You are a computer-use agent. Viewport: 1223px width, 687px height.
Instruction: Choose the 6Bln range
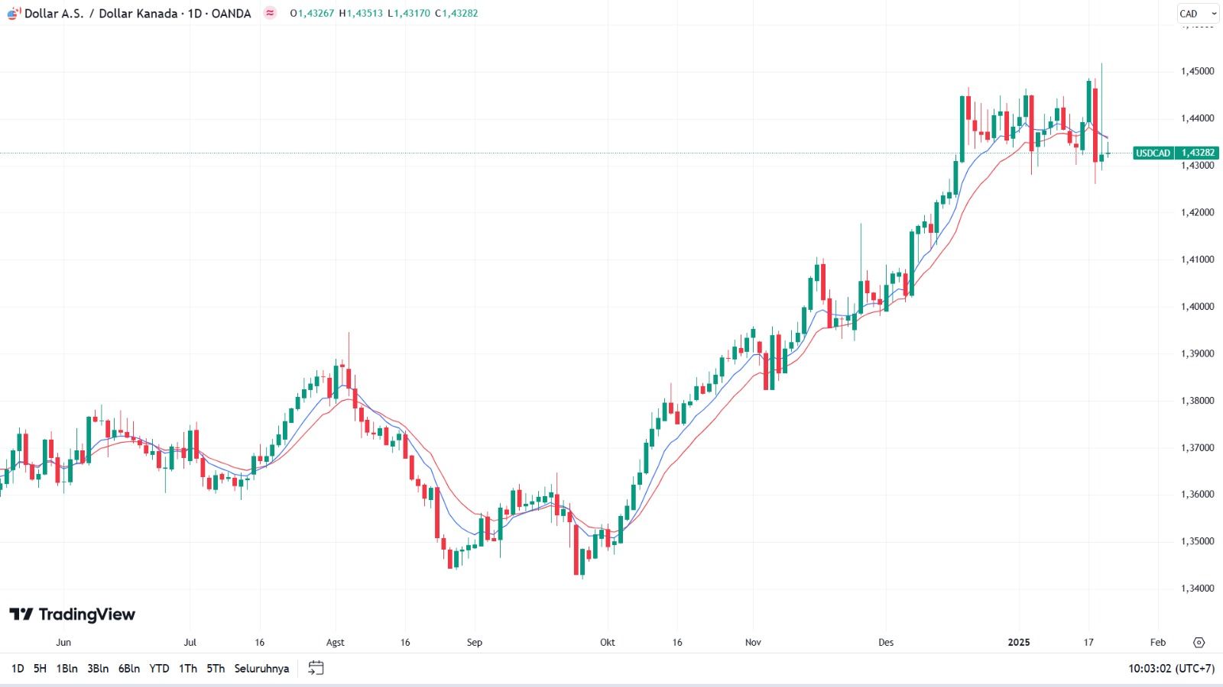tap(129, 669)
